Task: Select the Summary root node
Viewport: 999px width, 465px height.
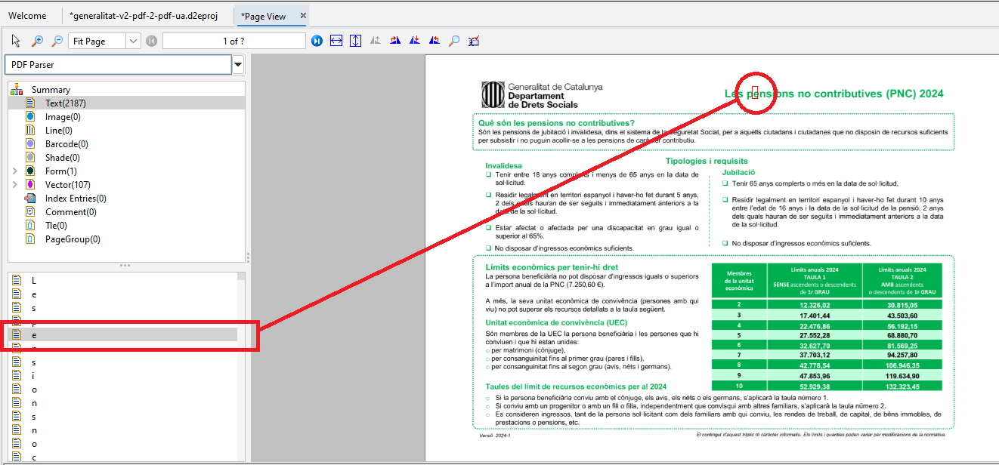Action: point(50,90)
